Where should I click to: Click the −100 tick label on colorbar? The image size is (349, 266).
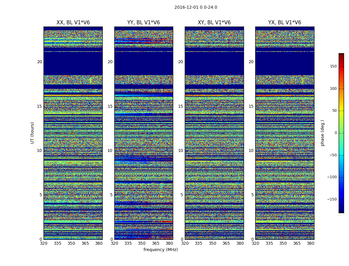point(332,177)
